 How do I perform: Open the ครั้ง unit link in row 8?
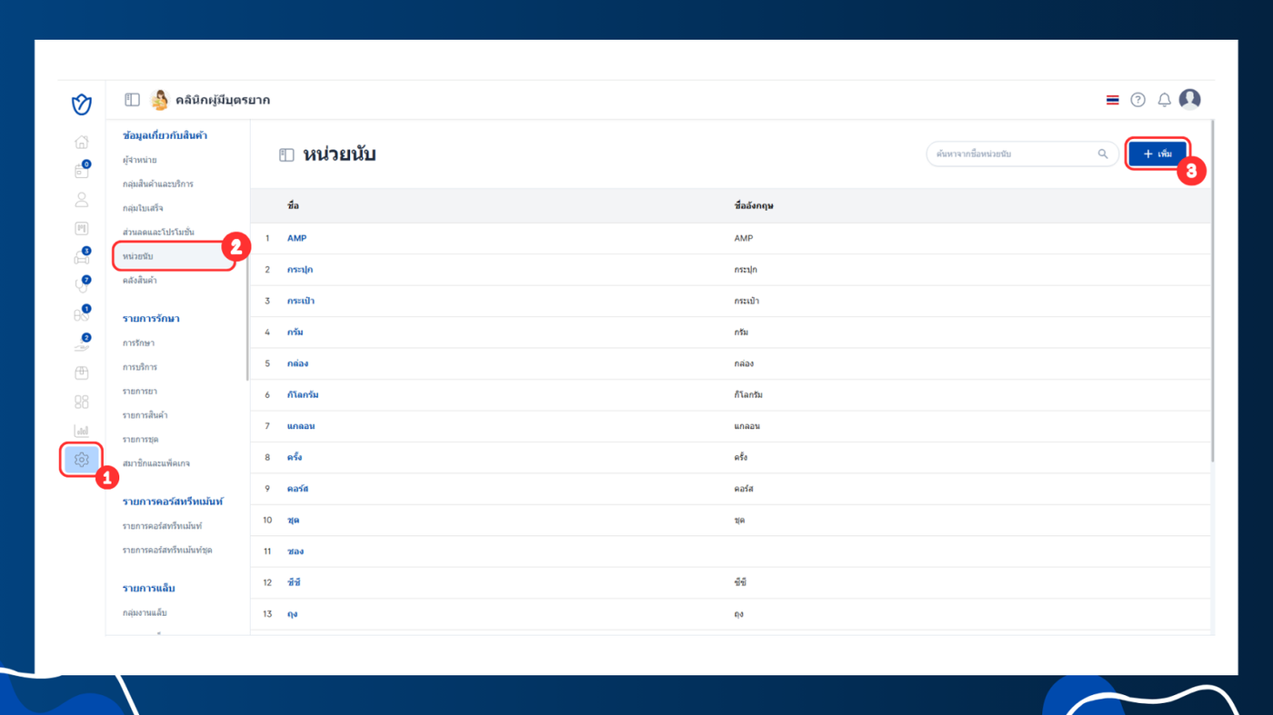point(295,457)
